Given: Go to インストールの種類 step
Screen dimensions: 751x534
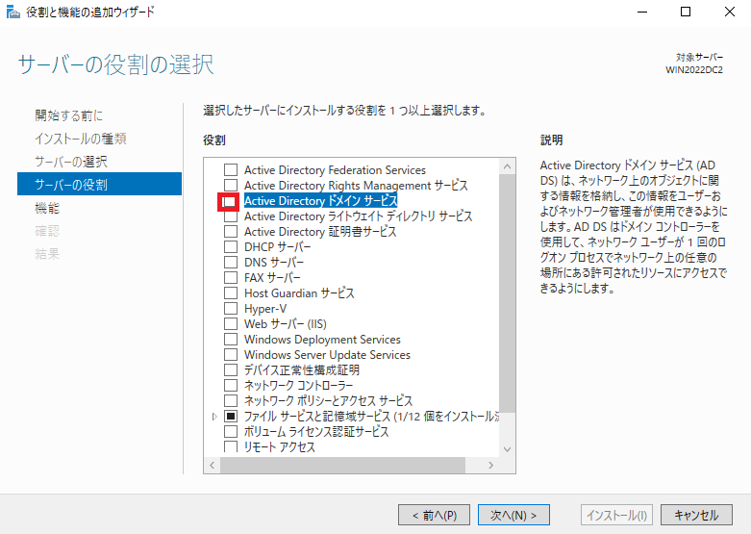Looking at the screenshot, I should pyautogui.click(x=81, y=139).
